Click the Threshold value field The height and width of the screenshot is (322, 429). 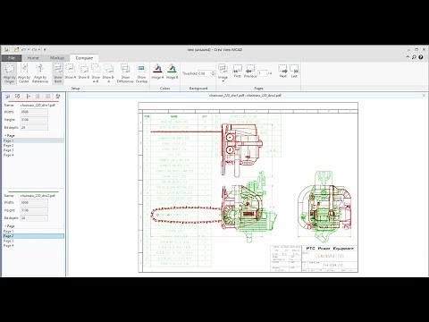pyautogui.click(x=204, y=73)
